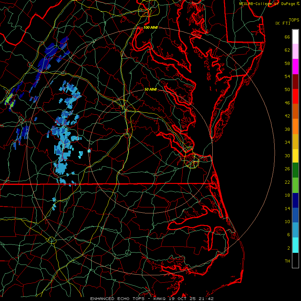Click the "34" legend value
The width and height of the screenshot is (301, 301).
click(287, 142)
